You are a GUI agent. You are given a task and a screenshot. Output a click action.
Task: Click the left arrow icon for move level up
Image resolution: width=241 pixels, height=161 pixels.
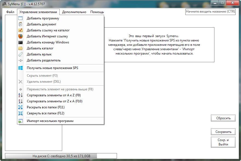21,89
